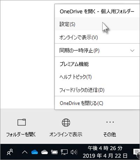Select 設定(S) in the OneDrive menu

97,24
